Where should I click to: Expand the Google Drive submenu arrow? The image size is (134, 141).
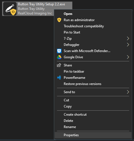128,57
